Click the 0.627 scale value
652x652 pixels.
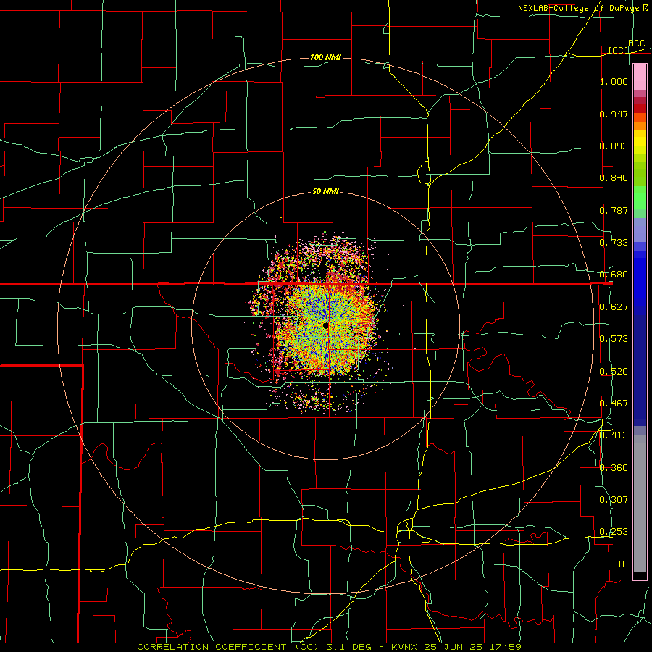coord(614,307)
